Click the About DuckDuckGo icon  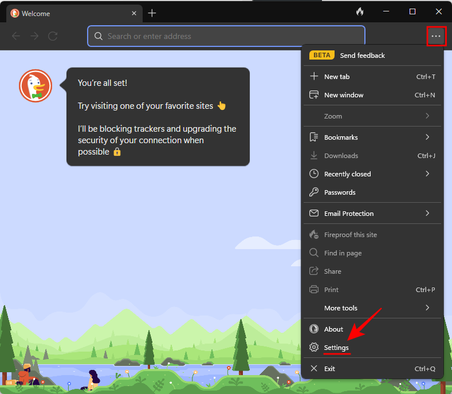click(x=314, y=329)
